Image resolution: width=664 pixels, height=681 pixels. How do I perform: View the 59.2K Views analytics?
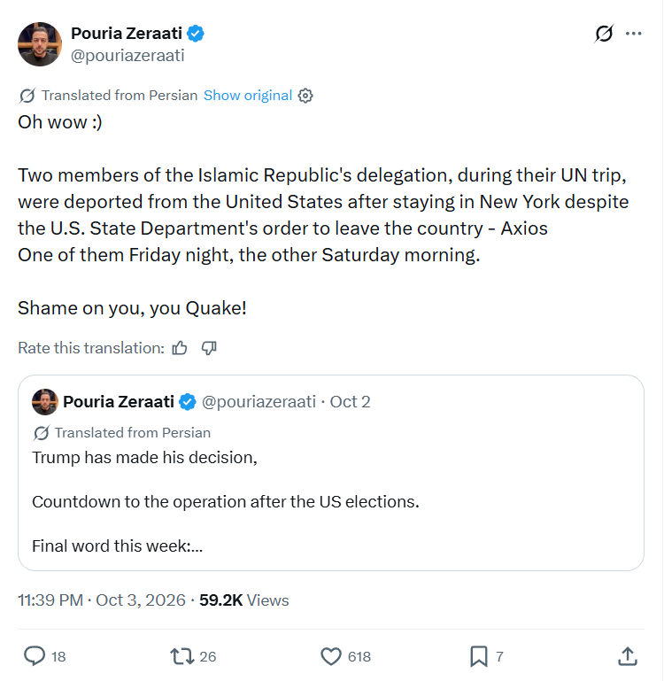[x=244, y=600]
